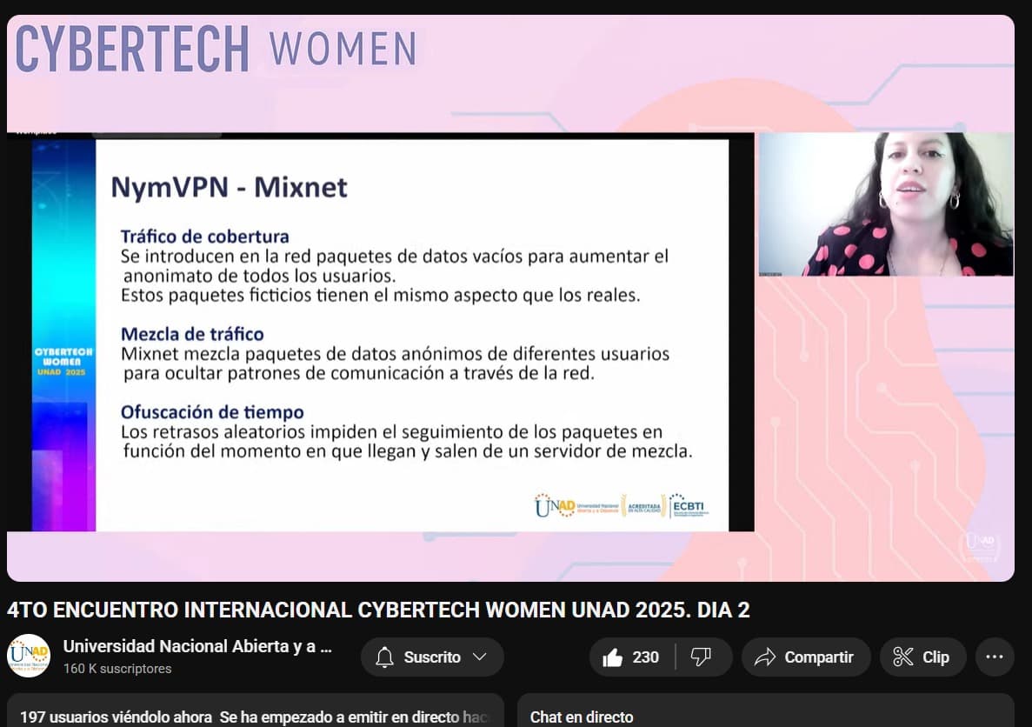This screenshot has width=1032, height=727.
Task: Open the three-dot more actions menu
Action: pyautogui.click(x=995, y=657)
